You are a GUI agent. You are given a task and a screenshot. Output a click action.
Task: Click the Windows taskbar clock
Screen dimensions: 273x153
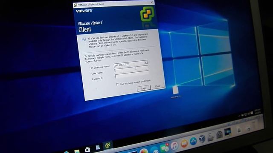tap(258, 111)
